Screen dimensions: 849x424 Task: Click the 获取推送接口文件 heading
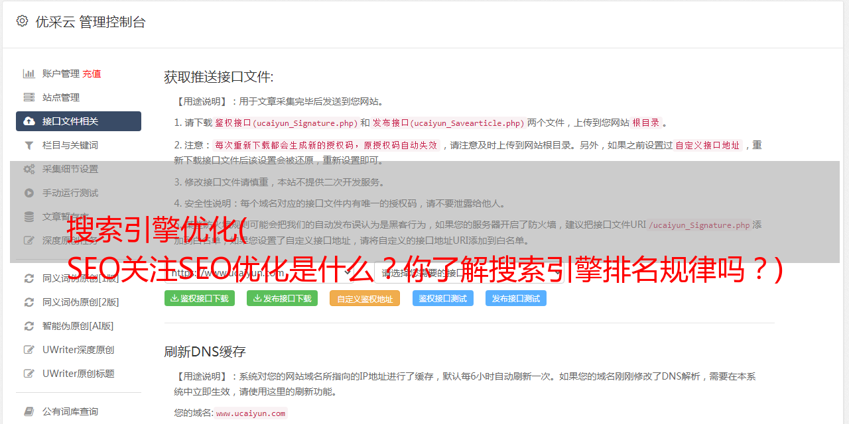[x=219, y=77]
